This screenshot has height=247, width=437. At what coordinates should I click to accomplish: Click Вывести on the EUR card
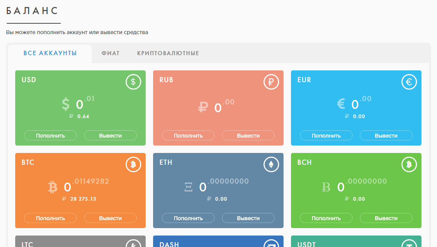[386, 136]
